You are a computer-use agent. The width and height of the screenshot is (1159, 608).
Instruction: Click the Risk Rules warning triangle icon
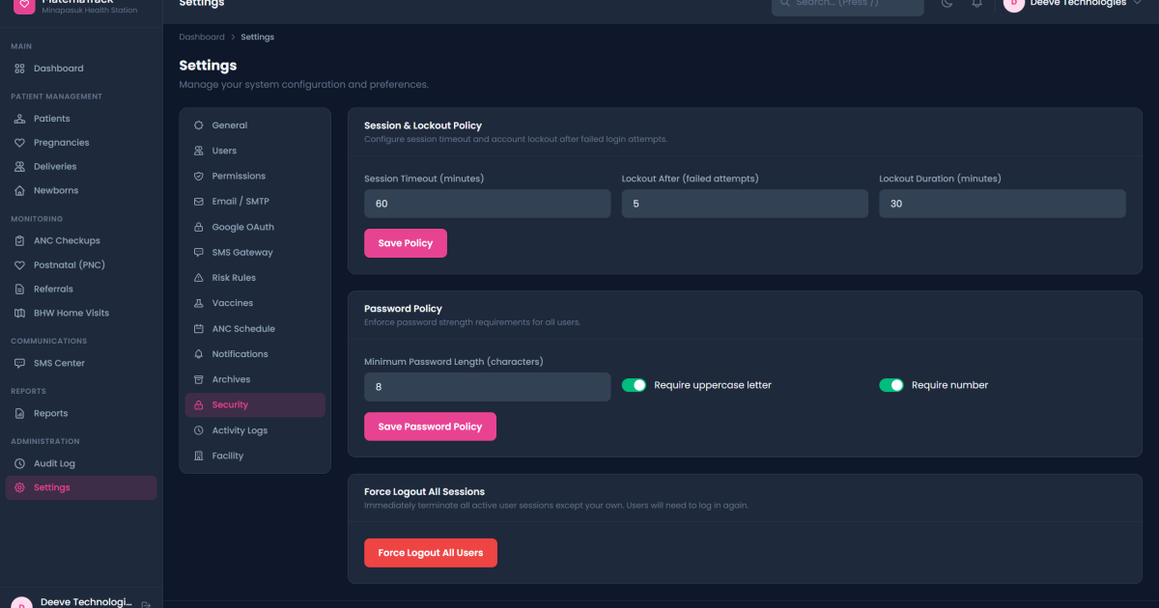(x=199, y=278)
